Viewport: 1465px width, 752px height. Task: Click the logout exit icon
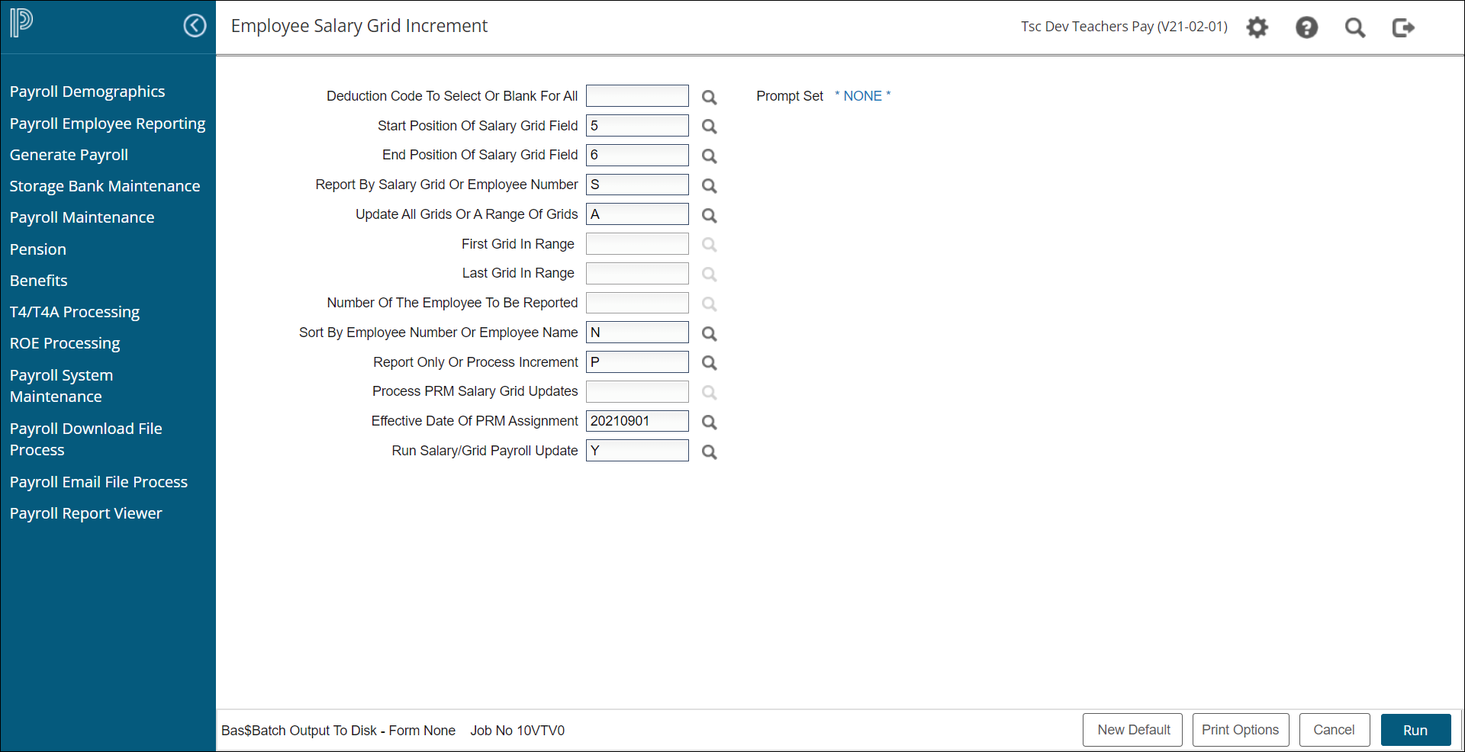coord(1403,28)
